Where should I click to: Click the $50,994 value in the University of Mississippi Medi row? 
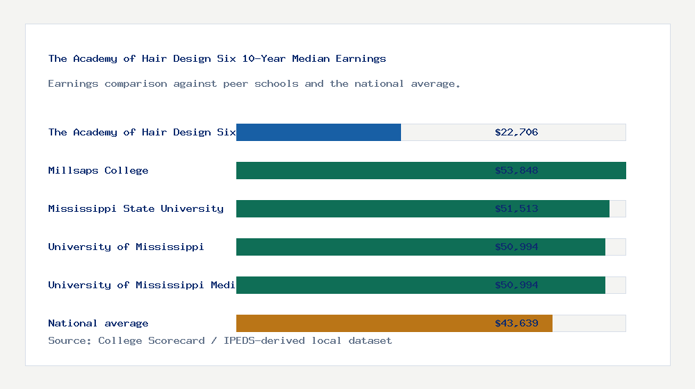point(516,285)
